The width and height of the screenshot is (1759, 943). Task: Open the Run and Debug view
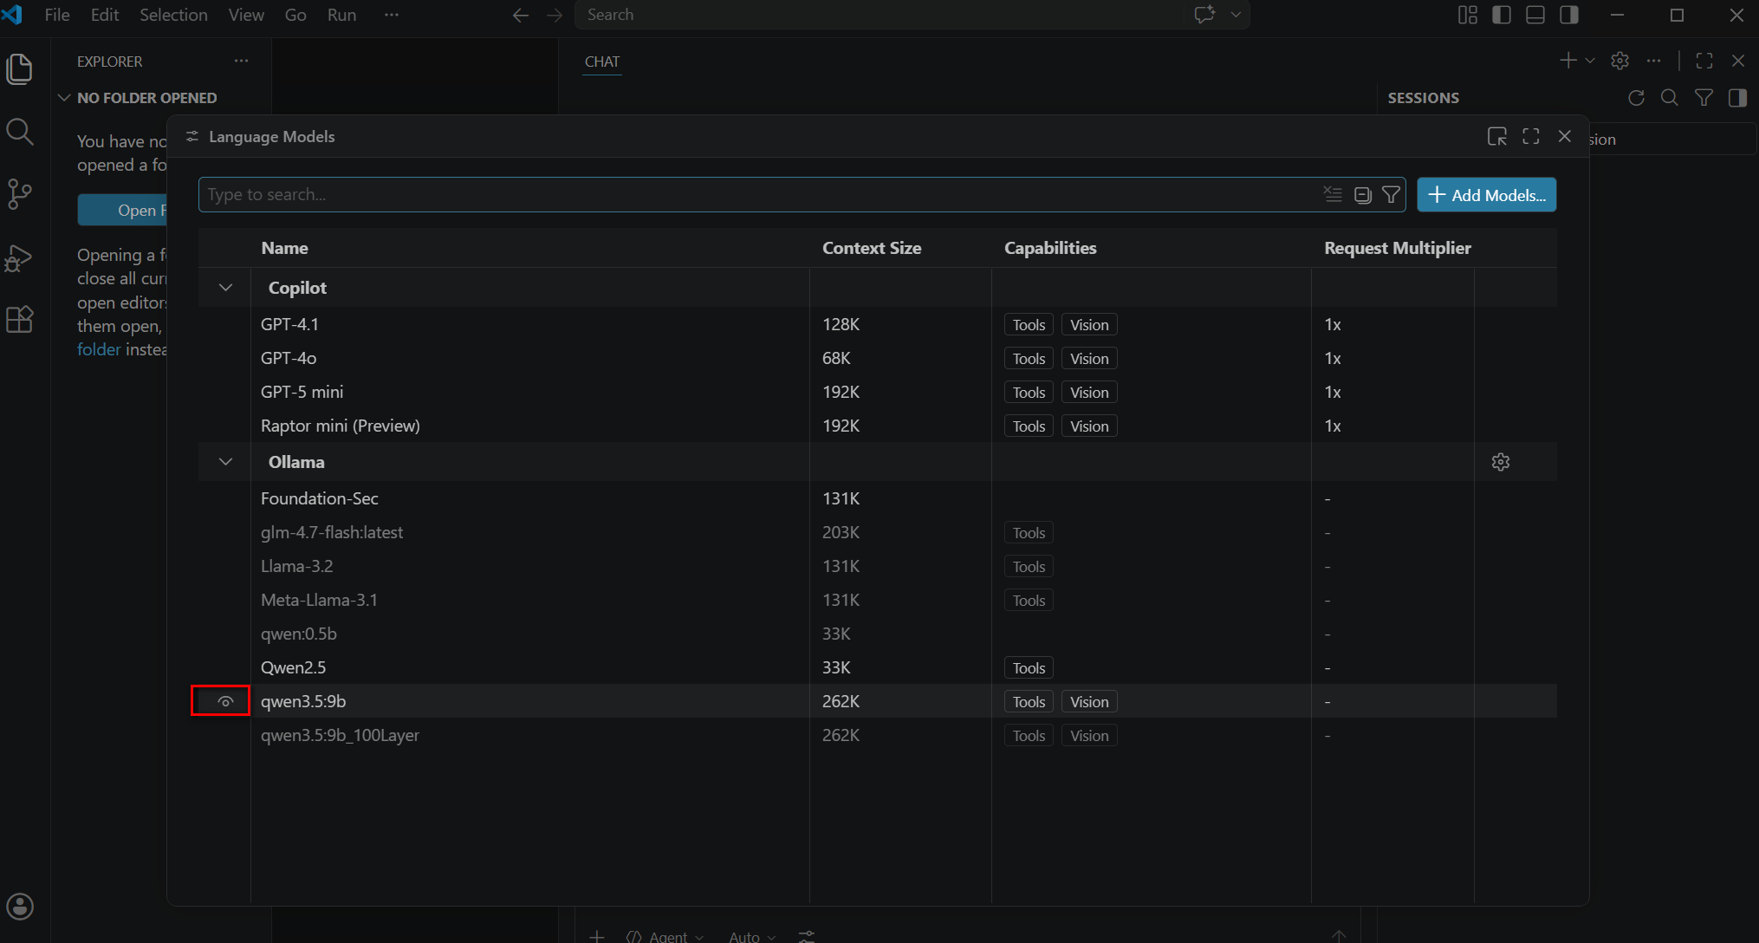tap(19, 257)
